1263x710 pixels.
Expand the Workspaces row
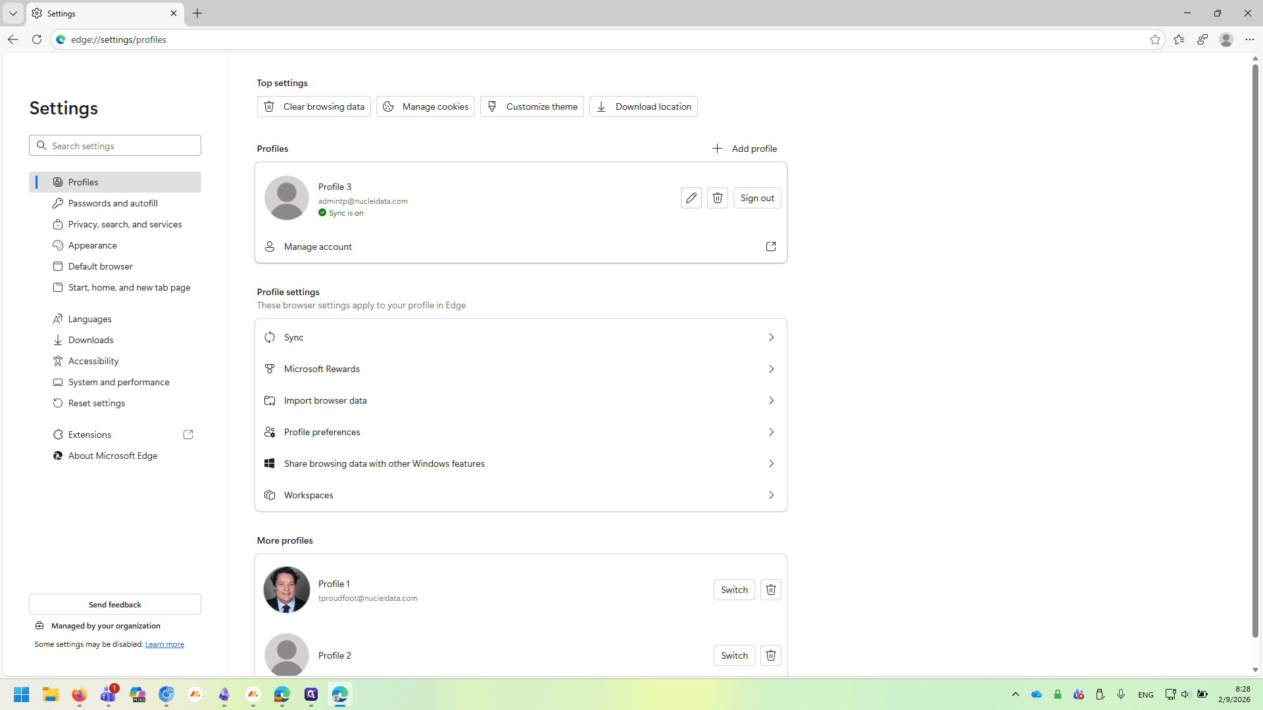(521, 495)
